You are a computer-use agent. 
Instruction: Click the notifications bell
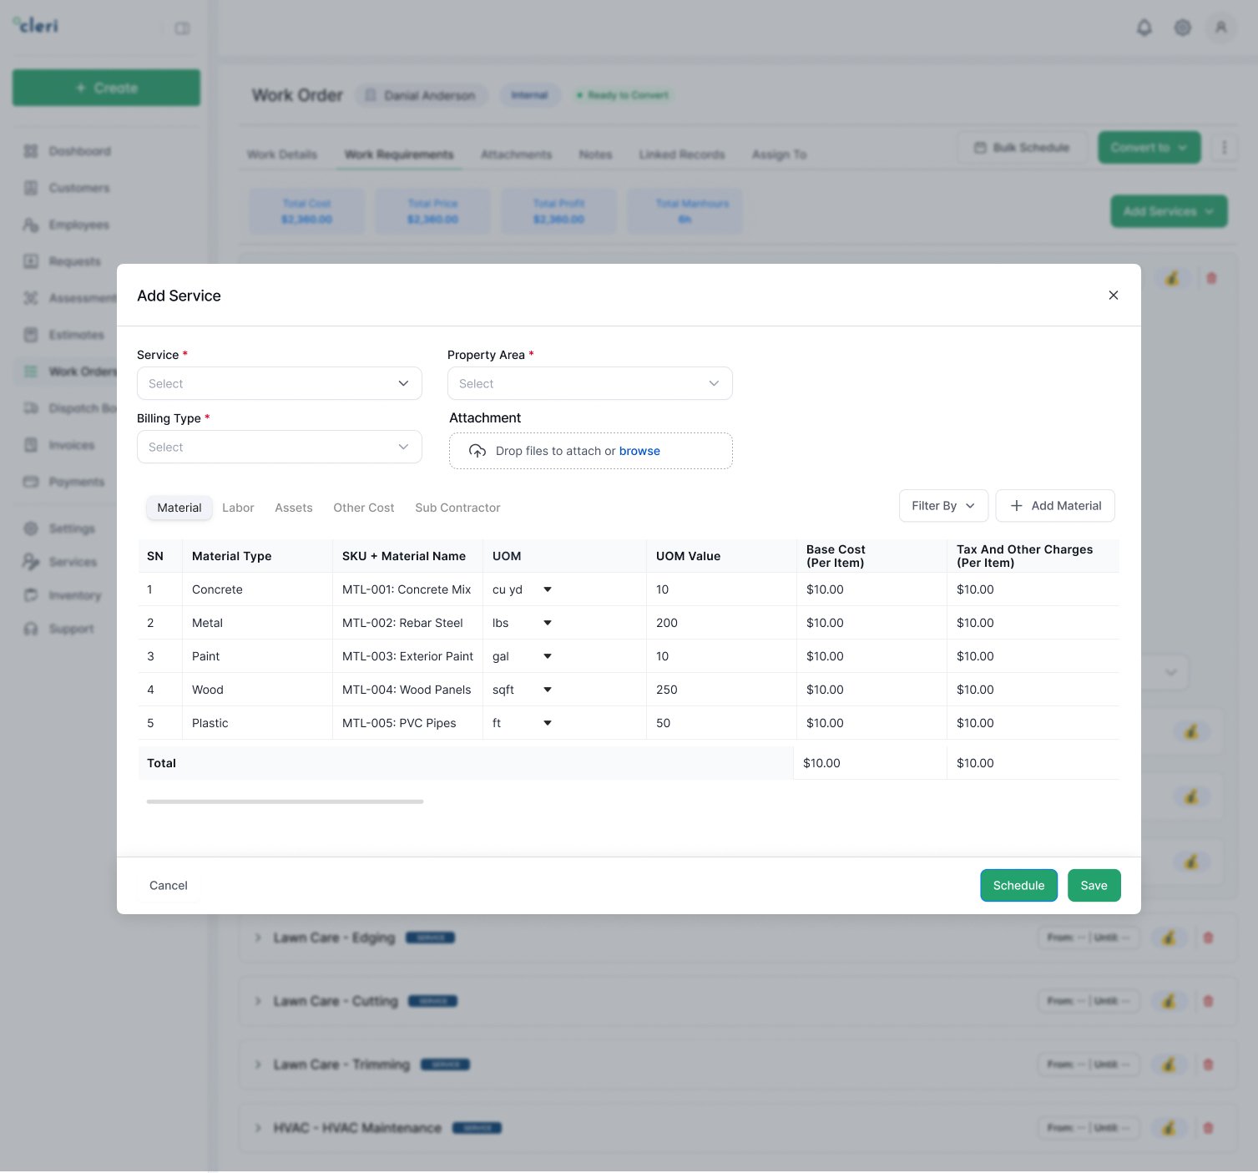(x=1143, y=28)
